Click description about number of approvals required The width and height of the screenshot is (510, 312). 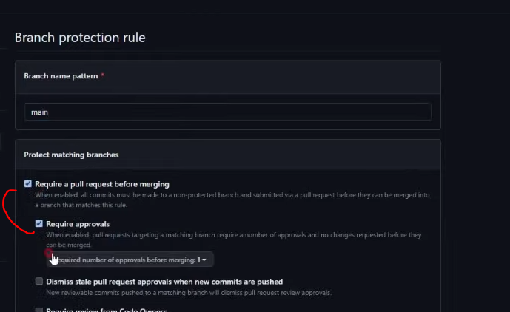[233, 240]
